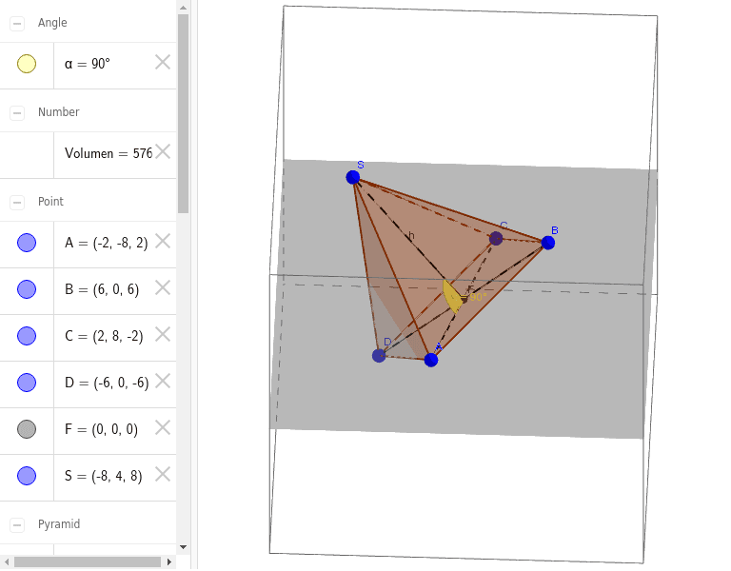Select the α = 90° expression
The height and width of the screenshot is (571, 731).
pos(88,64)
